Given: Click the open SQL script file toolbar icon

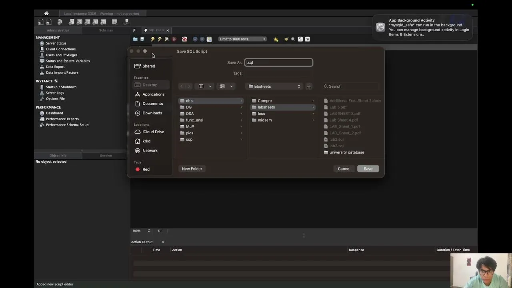Looking at the screenshot, I should click(49, 22).
